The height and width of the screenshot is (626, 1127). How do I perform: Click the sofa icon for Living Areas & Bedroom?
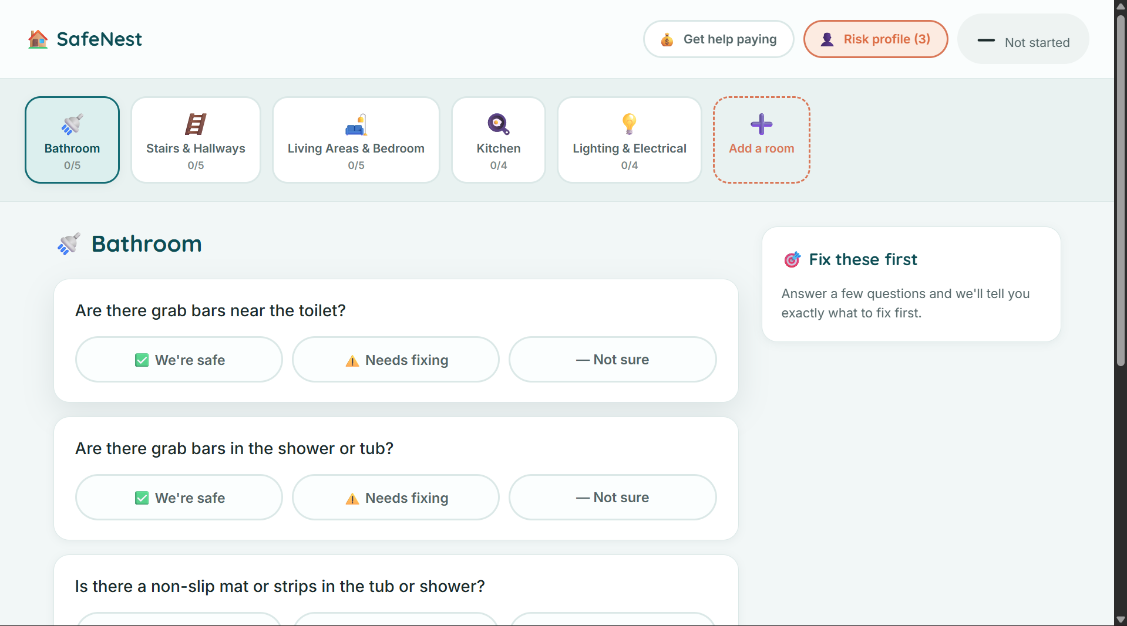[x=356, y=124]
